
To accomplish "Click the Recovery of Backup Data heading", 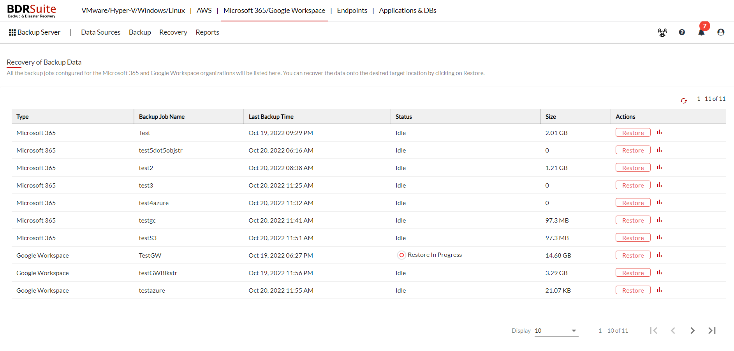I will (x=44, y=62).
